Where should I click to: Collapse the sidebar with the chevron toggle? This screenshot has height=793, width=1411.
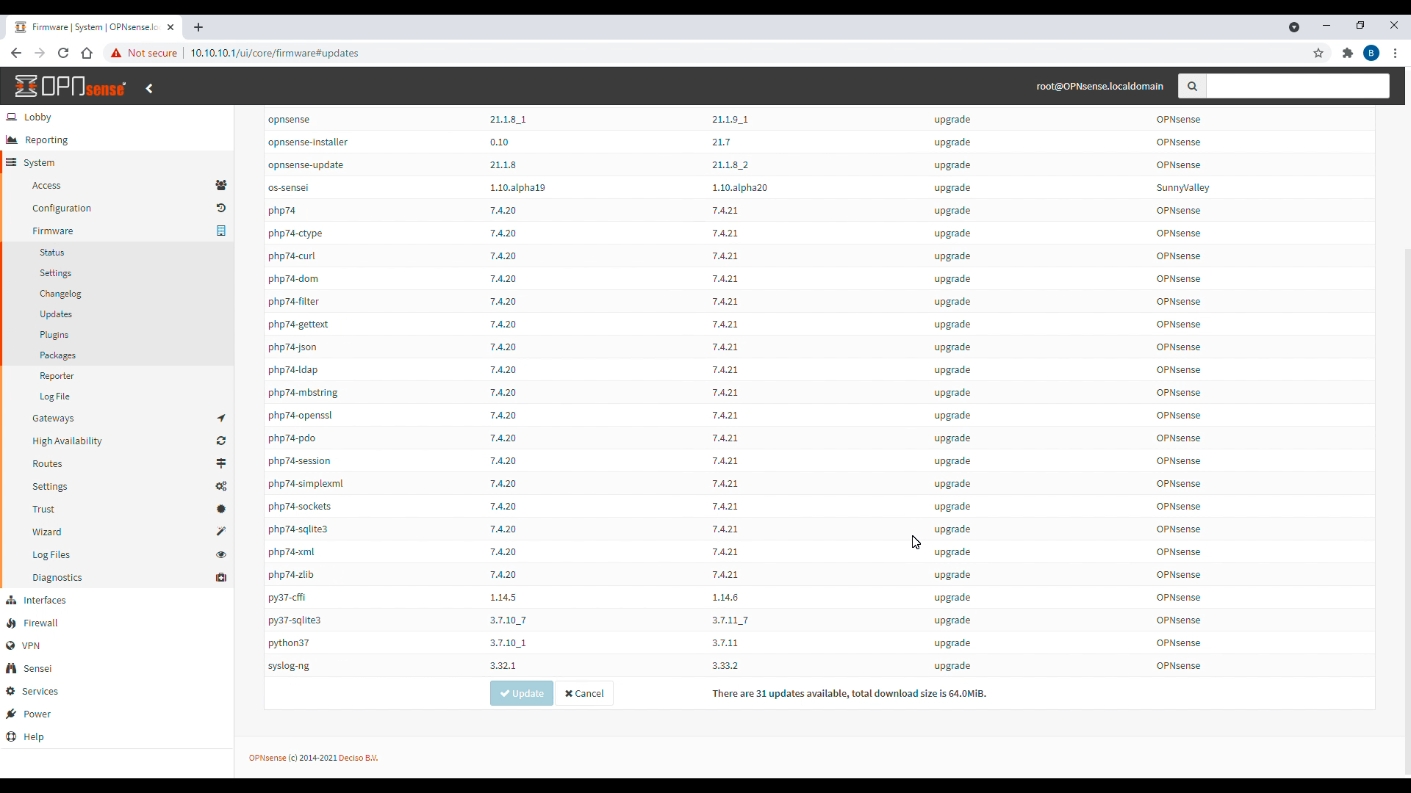[x=149, y=88]
